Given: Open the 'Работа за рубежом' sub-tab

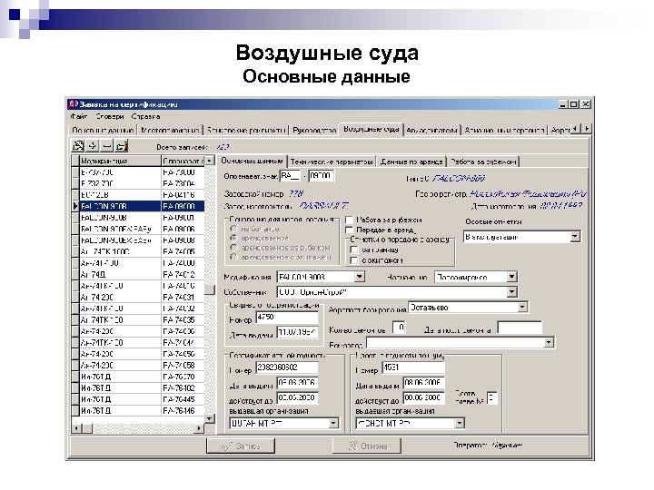Looking at the screenshot, I should 483,162.
